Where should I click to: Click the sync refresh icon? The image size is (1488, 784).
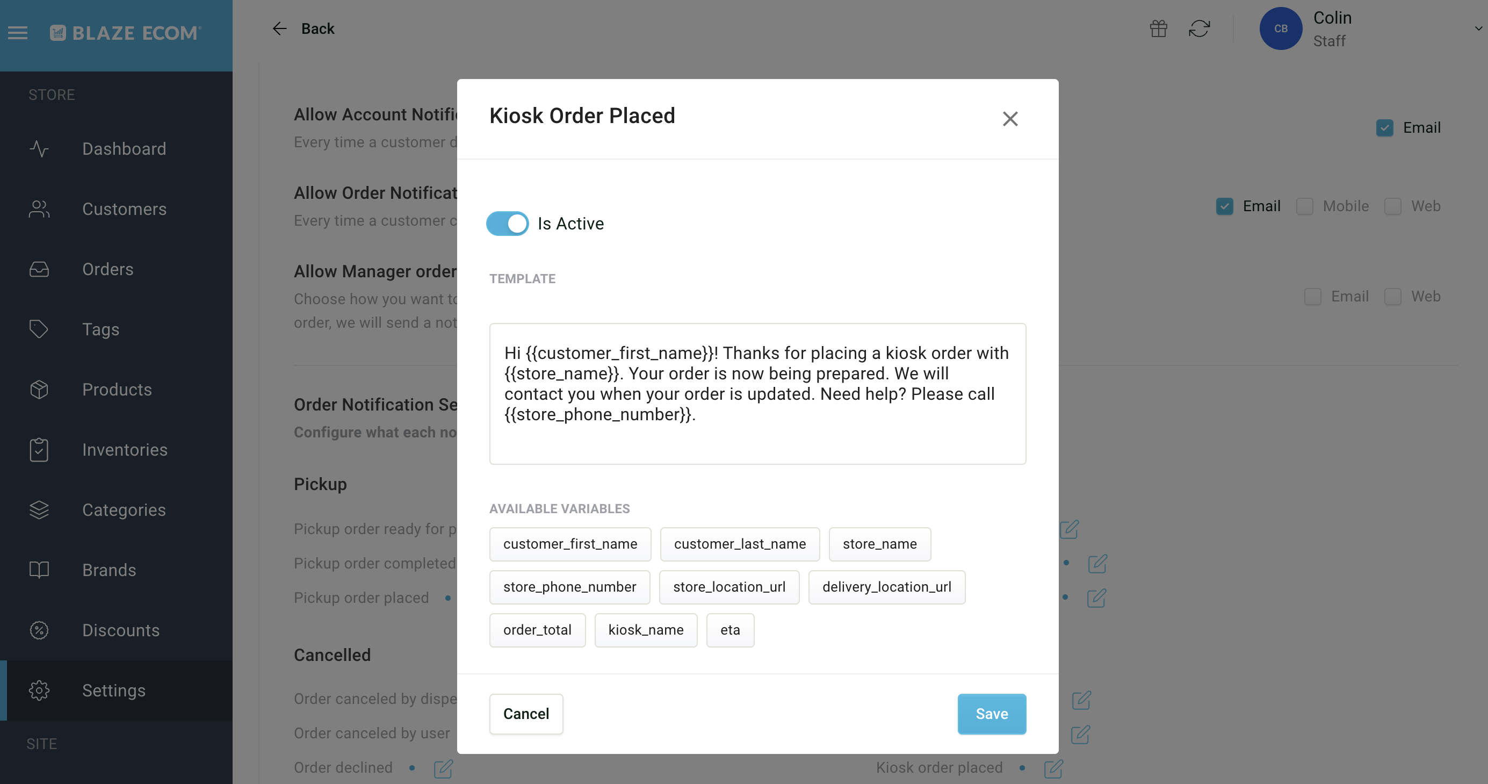[1200, 28]
